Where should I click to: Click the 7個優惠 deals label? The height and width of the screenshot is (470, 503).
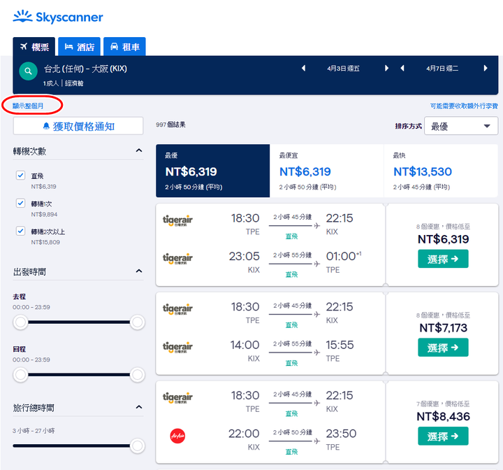pyautogui.click(x=443, y=404)
